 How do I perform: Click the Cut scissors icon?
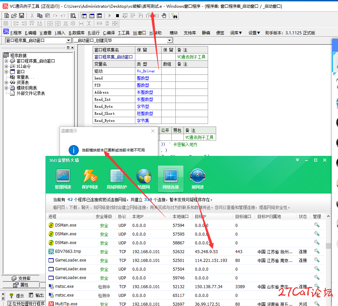pyautogui.click(x=32, y=16)
